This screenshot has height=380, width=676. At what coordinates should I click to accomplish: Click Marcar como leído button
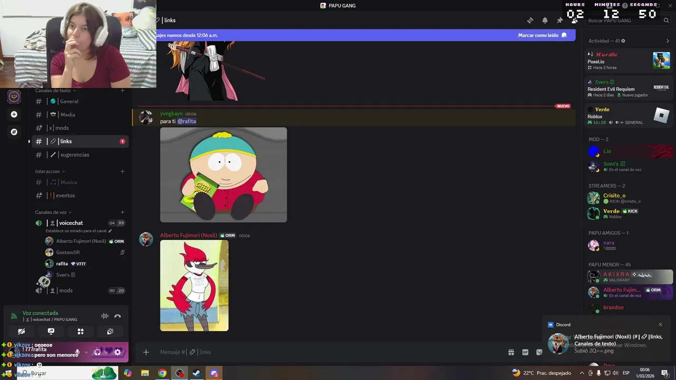pos(542,35)
